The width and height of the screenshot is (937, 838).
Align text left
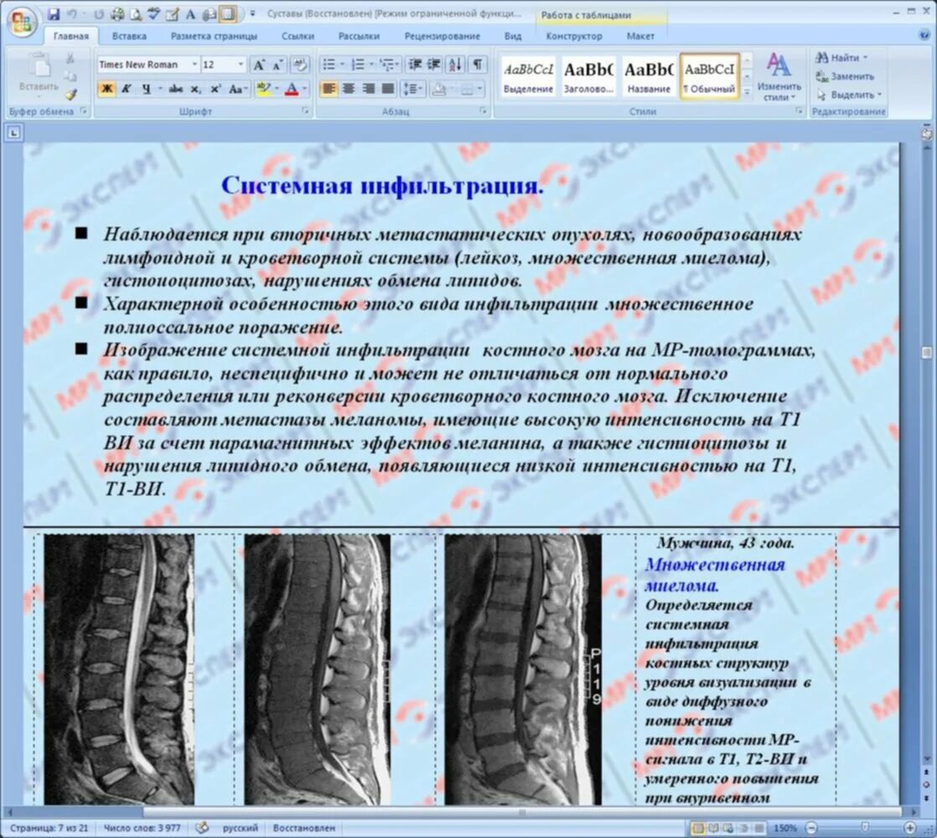click(x=329, y=89)
